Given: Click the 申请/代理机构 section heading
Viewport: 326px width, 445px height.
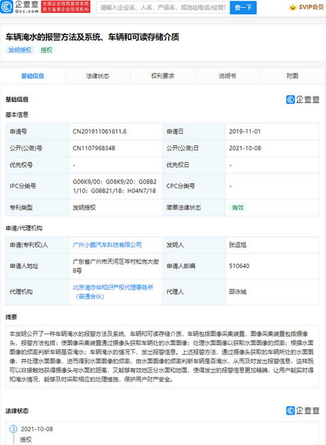Looking at the screenshot, I should click(24, 228).
